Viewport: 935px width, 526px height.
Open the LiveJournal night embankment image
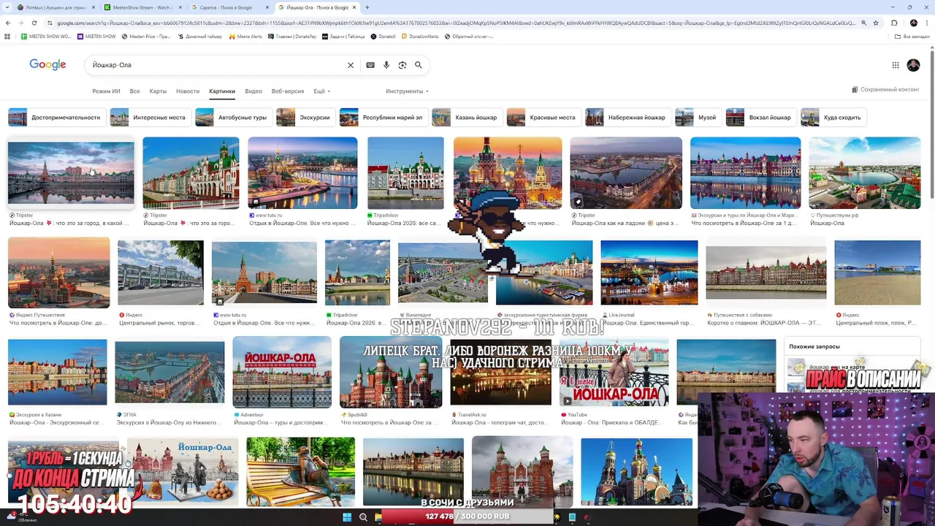(x=649, y=272)
